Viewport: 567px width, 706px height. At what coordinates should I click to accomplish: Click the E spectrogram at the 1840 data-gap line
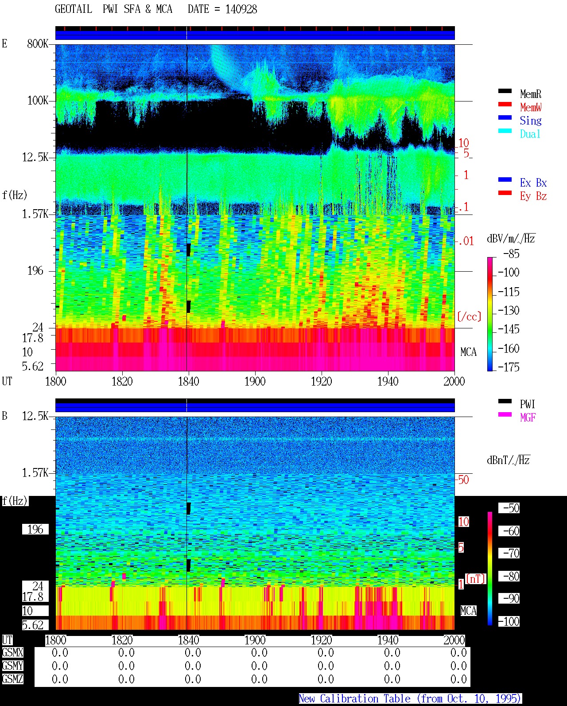(187, 207)
